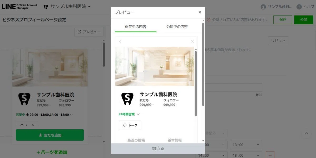Click the account tooth icon in header
This screenshot has height=158, width=316.
click(46, 7)
